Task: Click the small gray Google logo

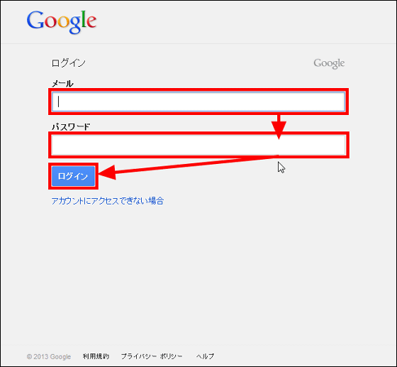Action: tap(329, 64)
